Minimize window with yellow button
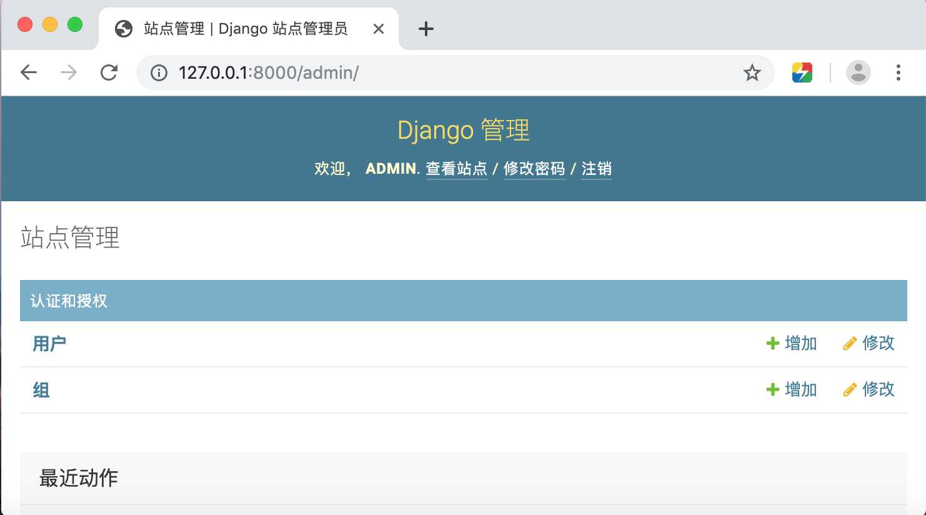Viewport: 926px width, 515px height. pyautogui.click(x=50, y=24)
